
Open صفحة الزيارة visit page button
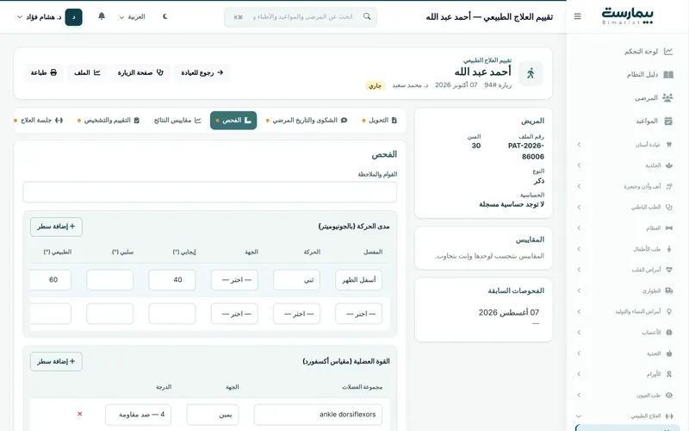point(140,72)
